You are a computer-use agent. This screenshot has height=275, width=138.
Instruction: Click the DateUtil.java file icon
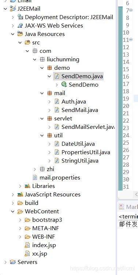click(57, 144)
